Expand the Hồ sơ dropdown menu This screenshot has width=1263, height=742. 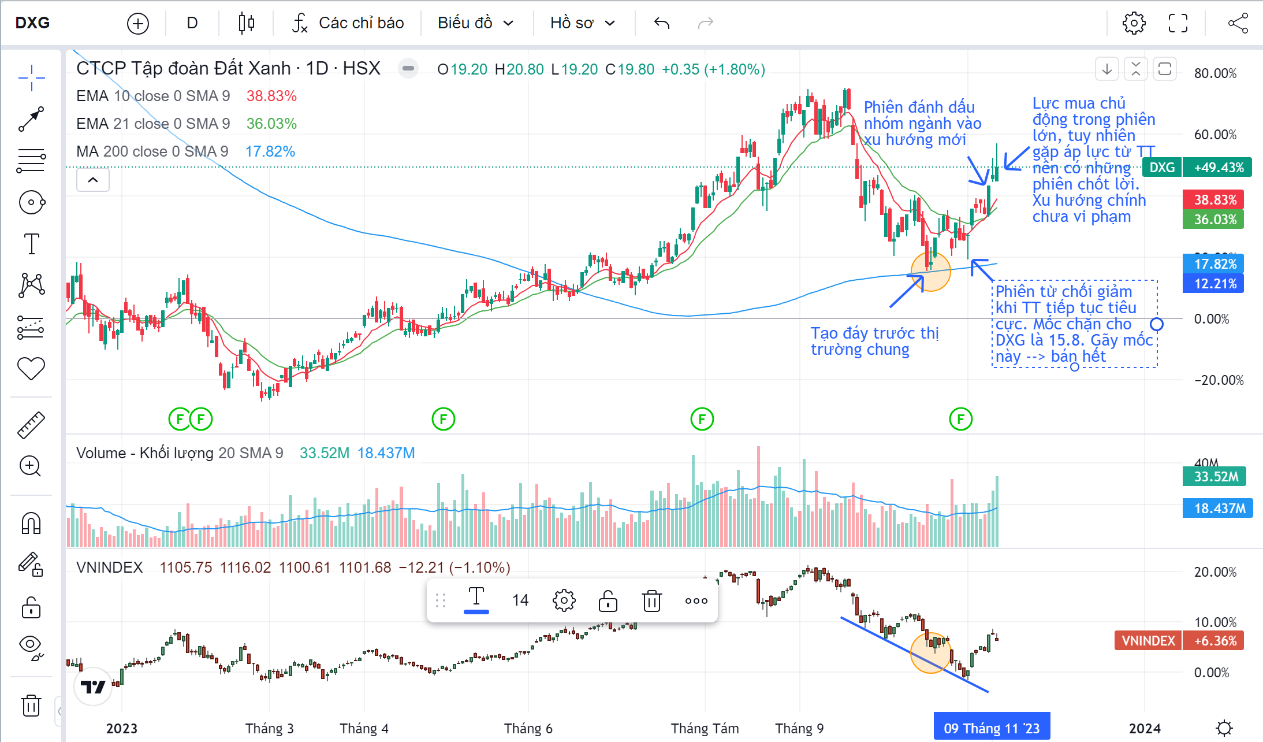[x=582, y=23]
